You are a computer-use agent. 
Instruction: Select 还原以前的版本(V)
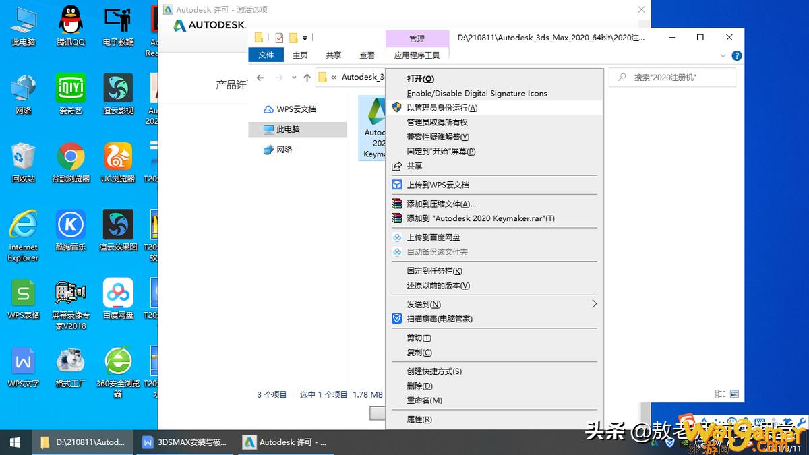click(x=494, y=286)
